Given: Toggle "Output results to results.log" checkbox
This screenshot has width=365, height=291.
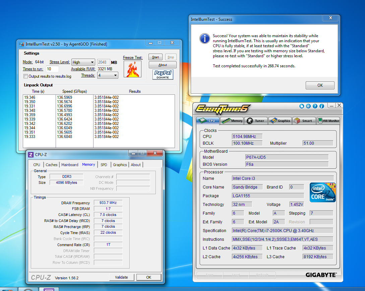Looking at the screenshot, I should tap(25, 76).
